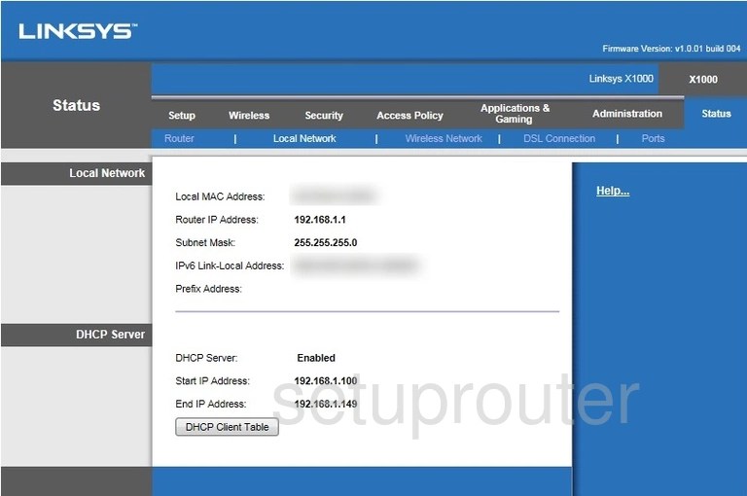Click the Linksys logo
Viewport: 747px width, 496px height.
[x=78, y=32]
